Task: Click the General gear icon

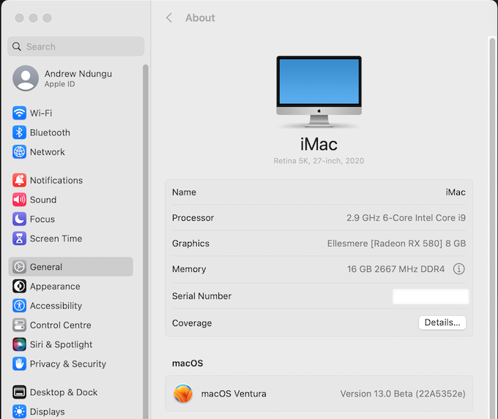Action: pos(19,267)
